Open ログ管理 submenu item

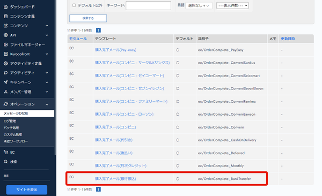click(10, 121)
